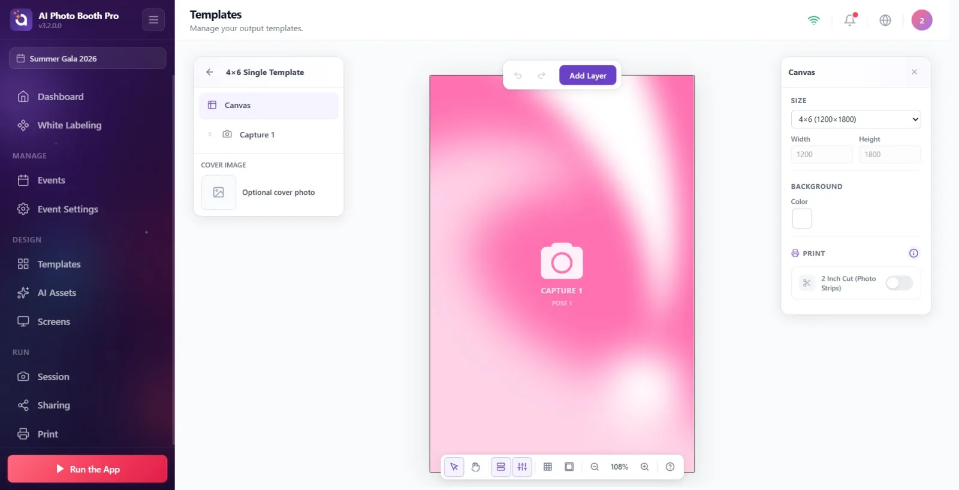959x490 pixels.
Task: Toggle the layer alignment rows tool
Action: [500, 467]
